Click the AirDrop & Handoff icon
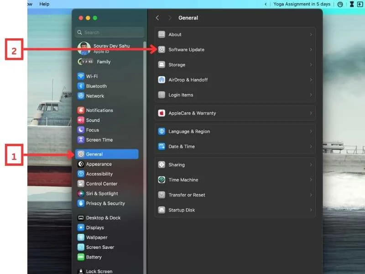365x274 pixels. click(x=162, y=80)
